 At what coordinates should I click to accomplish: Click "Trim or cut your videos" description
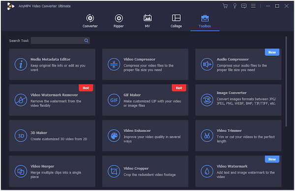(x=245, y=139)
